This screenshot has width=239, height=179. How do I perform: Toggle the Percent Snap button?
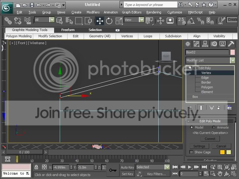pos(200,21)
